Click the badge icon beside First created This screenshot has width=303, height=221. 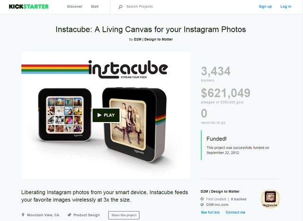[x=202, y=199]
